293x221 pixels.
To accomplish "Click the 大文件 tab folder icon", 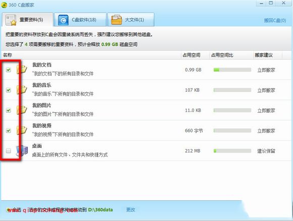I will 116,20.
